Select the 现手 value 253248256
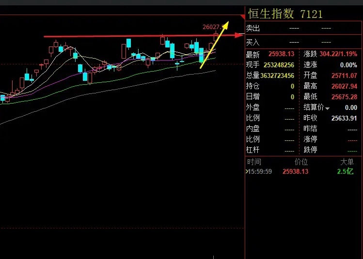Screen dimensions: 363x259 [279, 65]
